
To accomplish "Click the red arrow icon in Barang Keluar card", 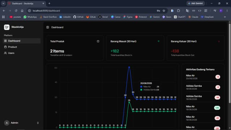I will 219,42.
